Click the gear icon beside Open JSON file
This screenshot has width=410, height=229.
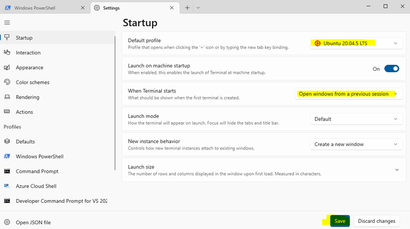pos(7,222)
